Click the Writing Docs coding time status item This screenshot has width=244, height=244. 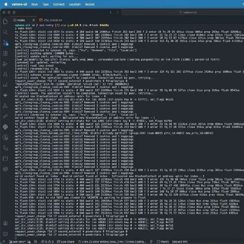[112, 242]
